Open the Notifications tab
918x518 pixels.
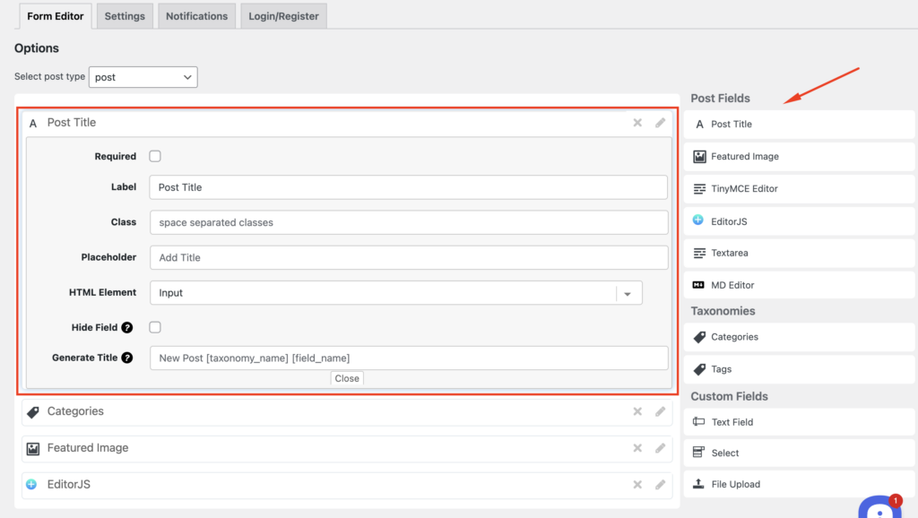[196, 16]
